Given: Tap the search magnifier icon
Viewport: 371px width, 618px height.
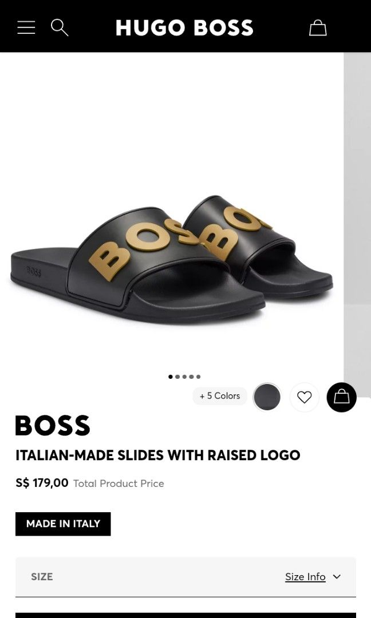Looking at the screenshot, I should tap(60, 27).
